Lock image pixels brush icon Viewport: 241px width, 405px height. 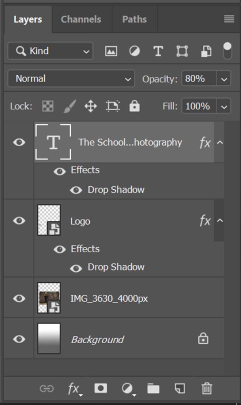tap(70, 106)
